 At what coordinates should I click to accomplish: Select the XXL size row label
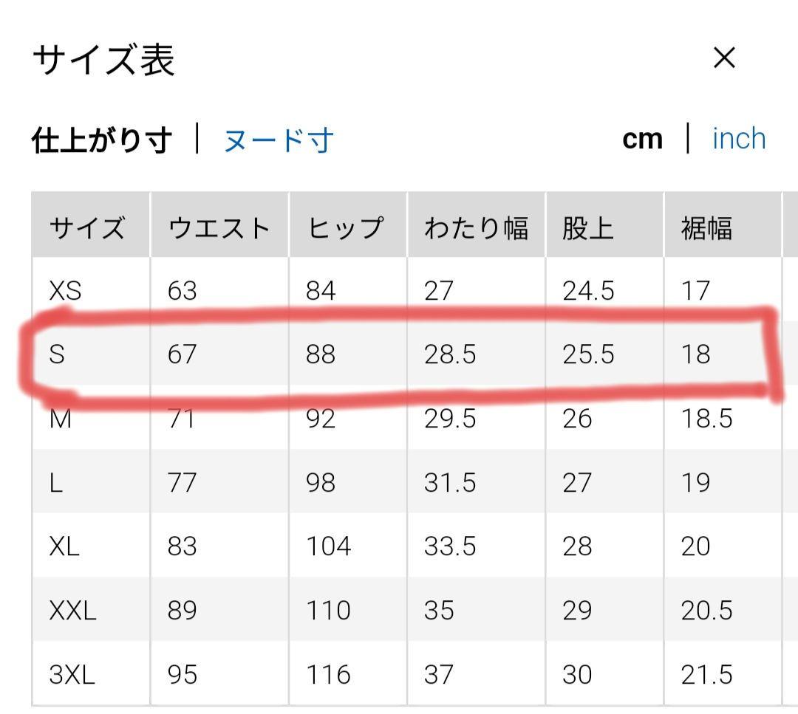(72, 611)
